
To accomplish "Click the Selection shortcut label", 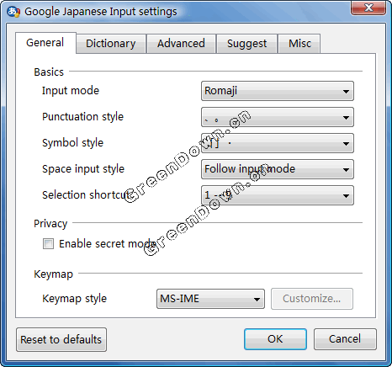I will coord(86,195).
